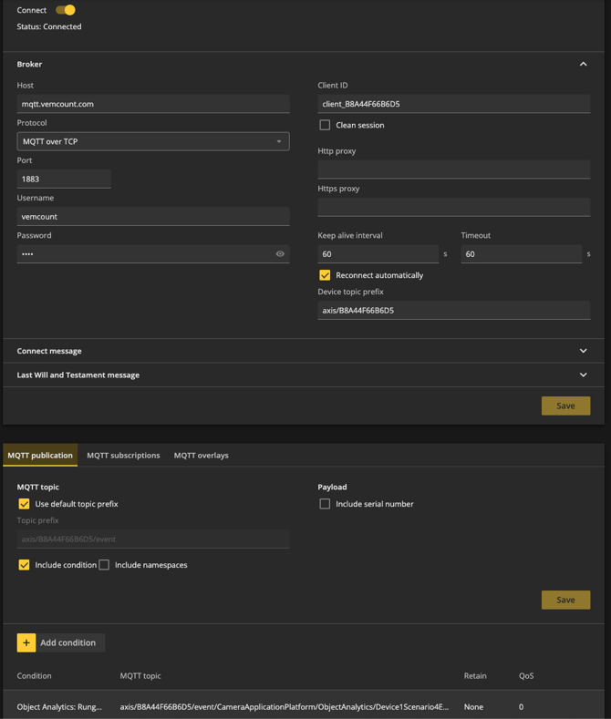
Task: Uncheck Use default topic prefix
Action: 24,504
